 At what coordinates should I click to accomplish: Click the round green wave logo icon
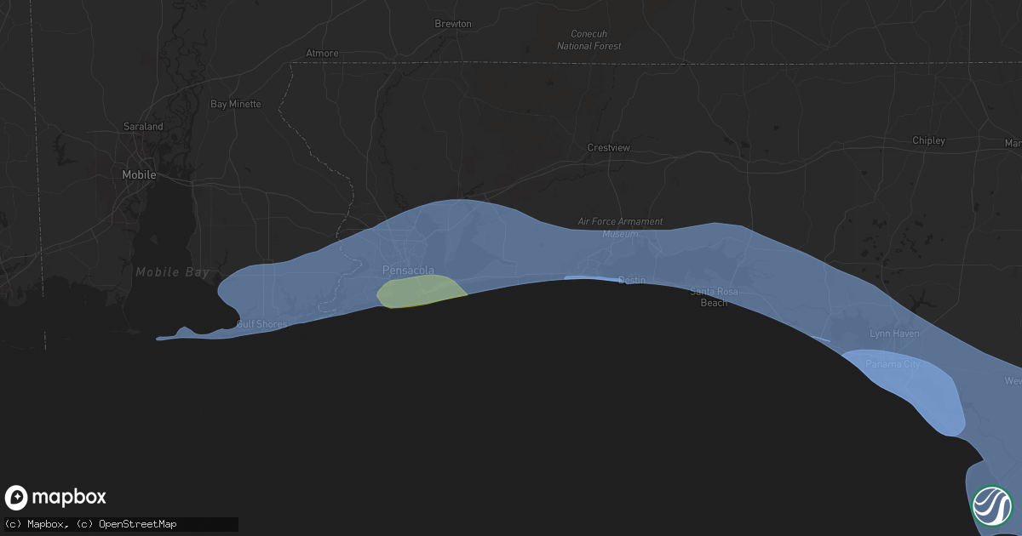click(992, 505)
